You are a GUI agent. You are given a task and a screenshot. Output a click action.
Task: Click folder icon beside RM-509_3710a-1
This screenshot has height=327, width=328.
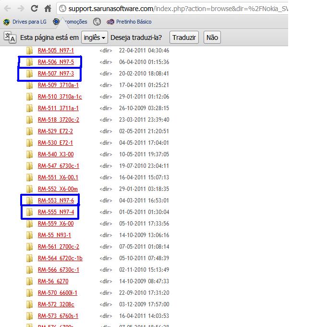coord(29,85)
